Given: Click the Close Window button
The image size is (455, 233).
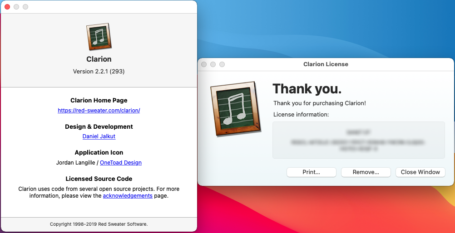Looking at the screenshot, I should pyautogui.click(x=420, y=172).
